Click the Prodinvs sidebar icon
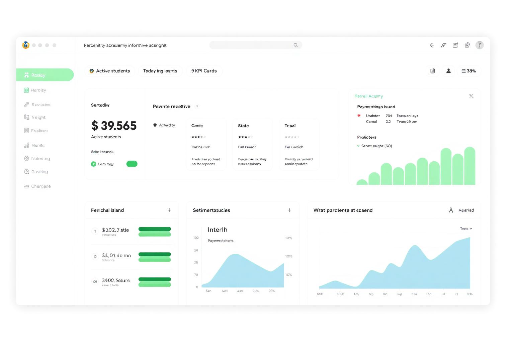This screenshot has width=514, height=342. 26,131
